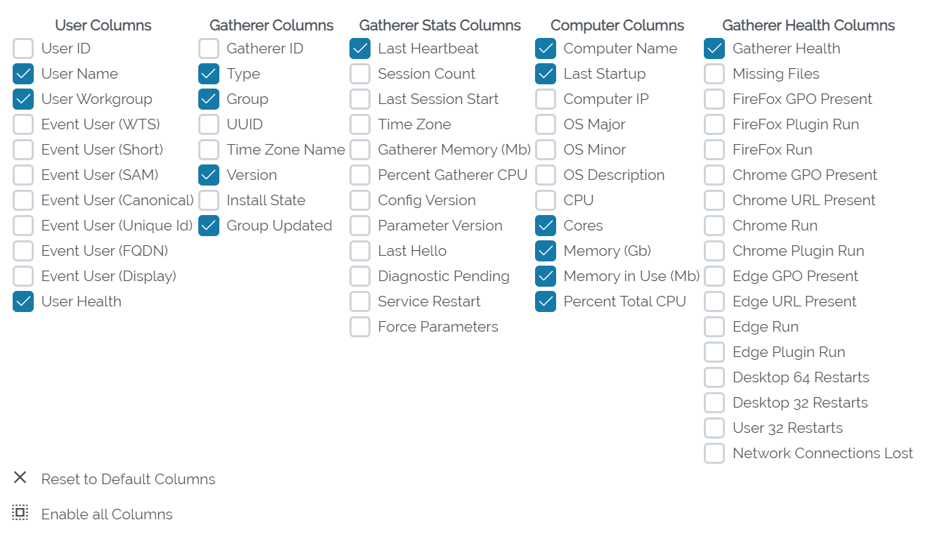Uncheck the Type column under Gatherer Columns
The height and width of the screenshot is (539, 926).
208,73
